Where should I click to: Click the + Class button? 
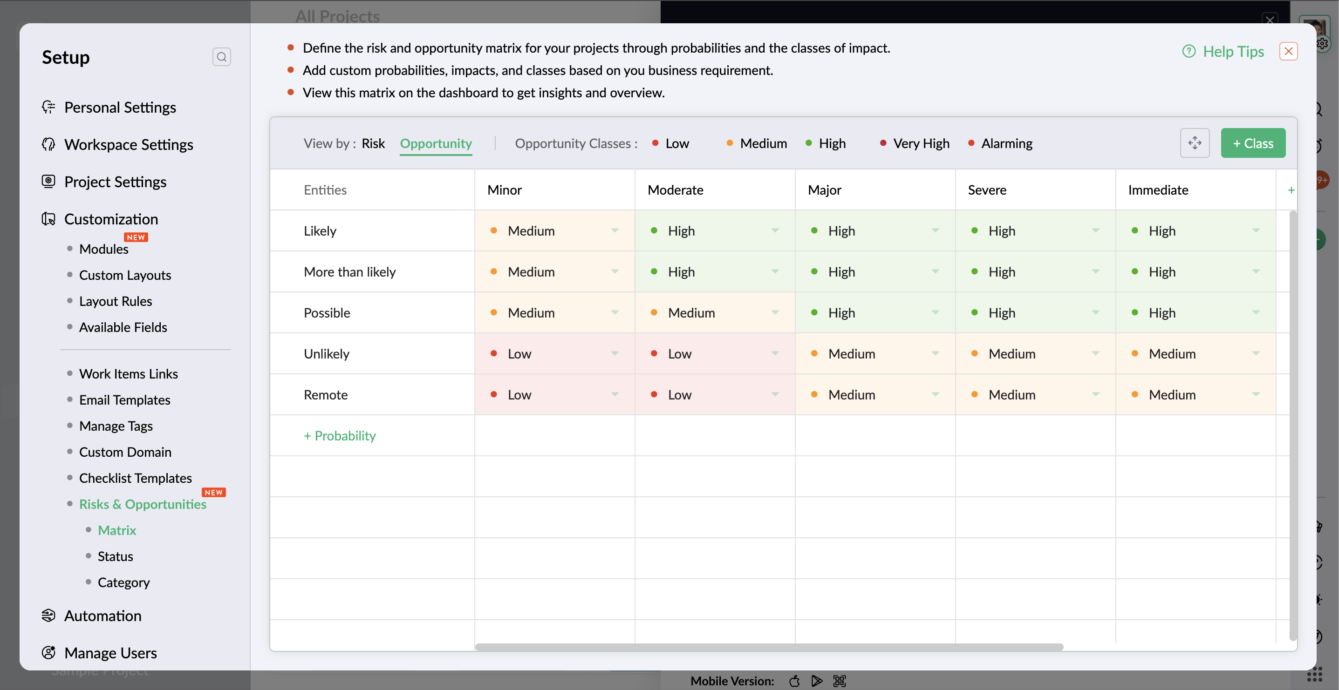pos(1253,143)
